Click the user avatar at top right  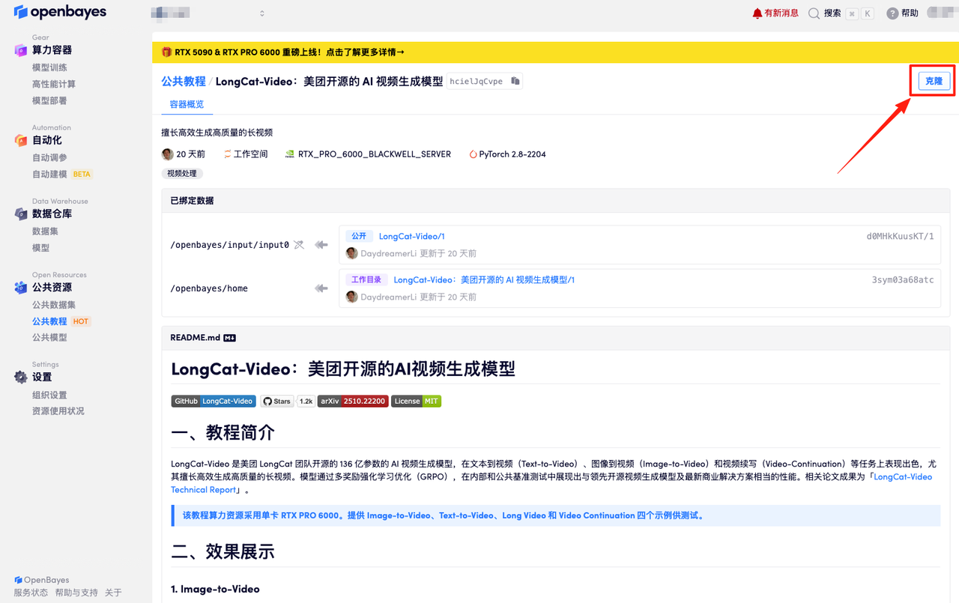pos(942,13)
